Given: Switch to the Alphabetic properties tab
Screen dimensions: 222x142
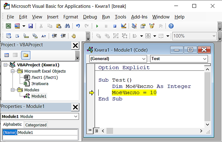Looking at the screenshot, I should pos(12,125).
